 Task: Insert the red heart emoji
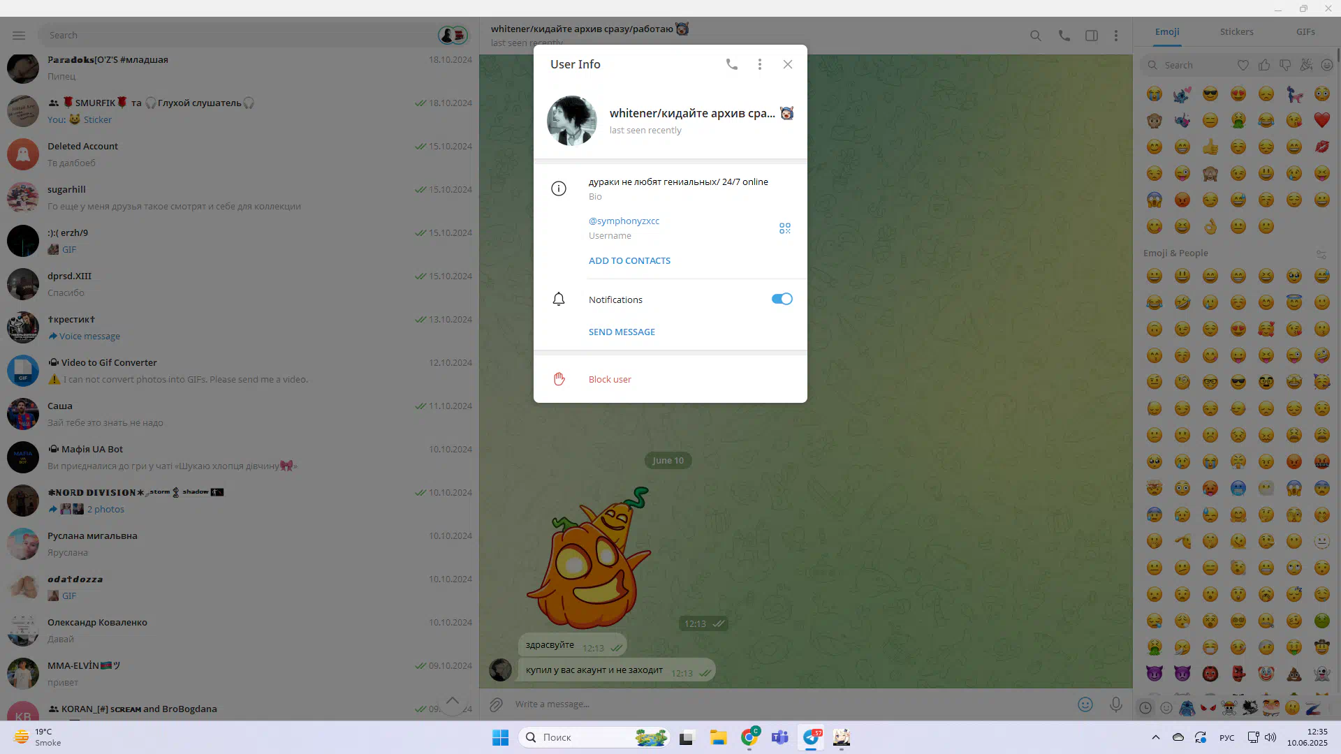pos(1322,120)
